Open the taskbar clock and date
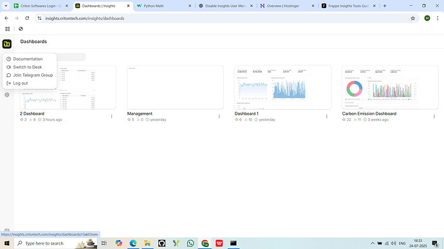This screenshot has width=444, height=249. (418, 243)
